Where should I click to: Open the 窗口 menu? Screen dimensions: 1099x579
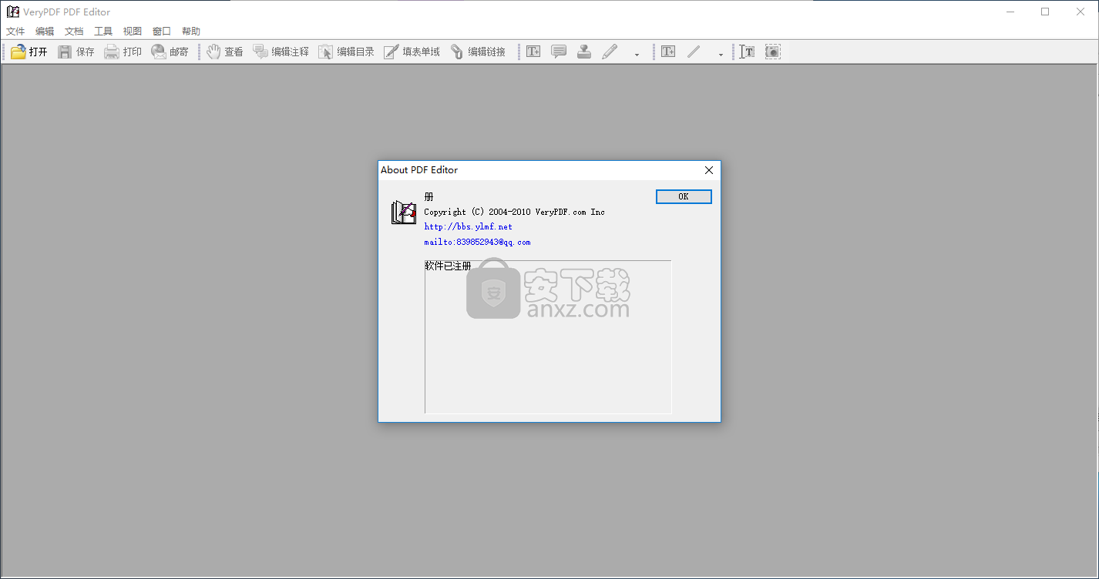[162, 32]
